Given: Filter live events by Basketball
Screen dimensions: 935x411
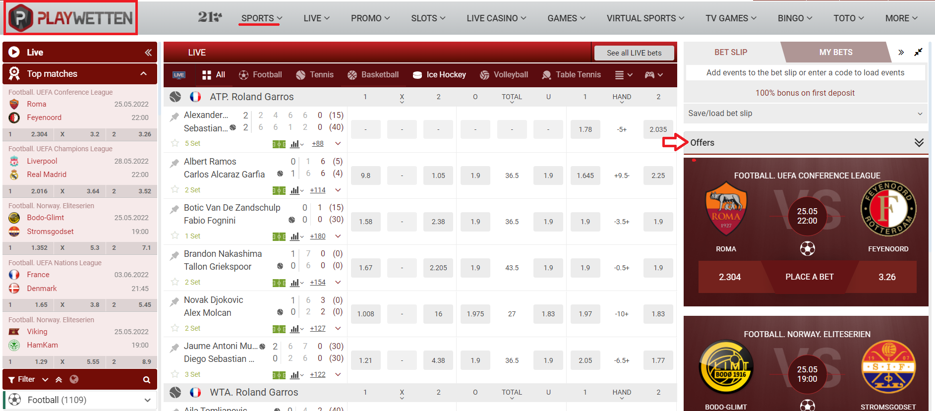Looking at the screenshot, I should pos(373,75).
